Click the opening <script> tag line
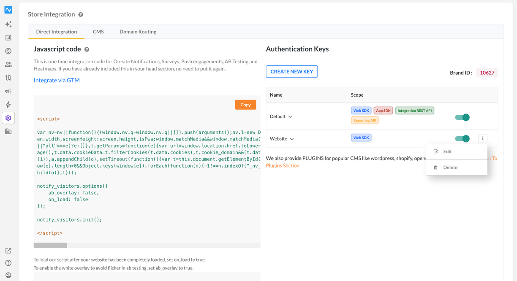The image size is (517, 281). (49, 119)
